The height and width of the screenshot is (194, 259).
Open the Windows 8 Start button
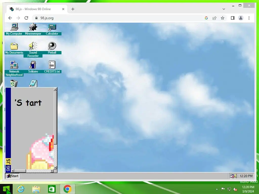(x=6, y=189)
